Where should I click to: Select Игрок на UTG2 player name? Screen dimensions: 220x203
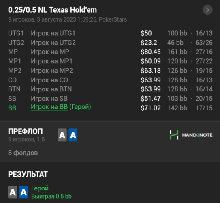pos(53,43)
